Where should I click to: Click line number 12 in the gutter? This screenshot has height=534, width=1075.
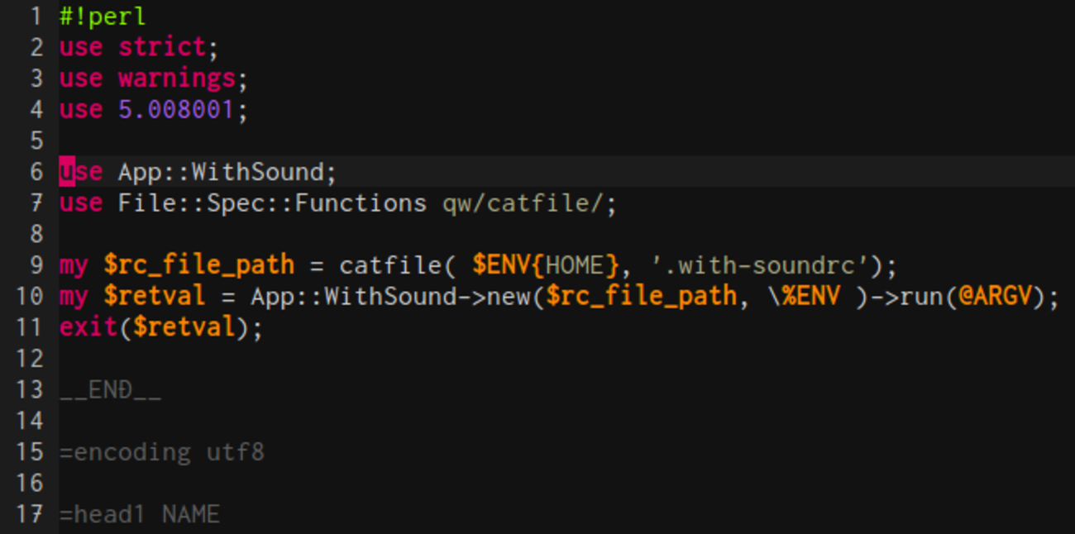pyautogui.click(x=30, y=359)
